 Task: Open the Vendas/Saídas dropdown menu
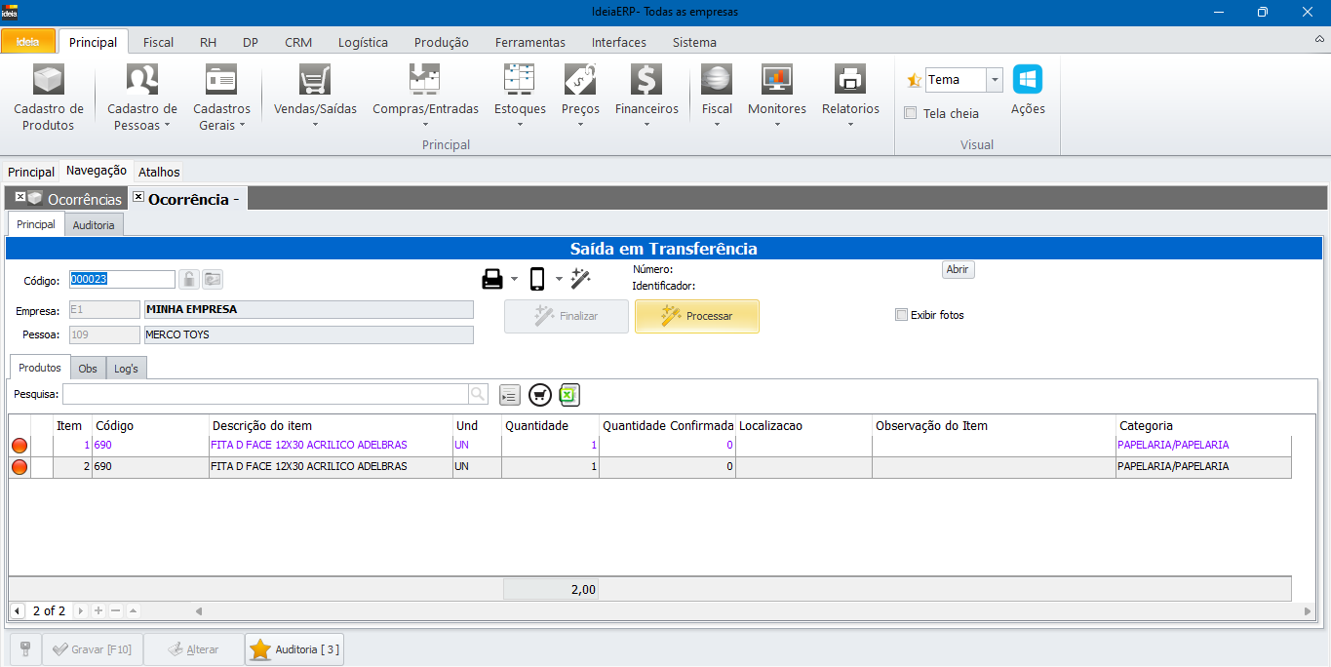[315, 124]
